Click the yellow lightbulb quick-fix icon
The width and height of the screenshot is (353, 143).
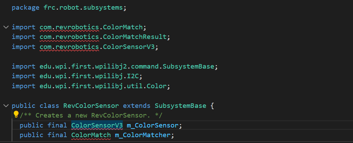coord(16,114)
